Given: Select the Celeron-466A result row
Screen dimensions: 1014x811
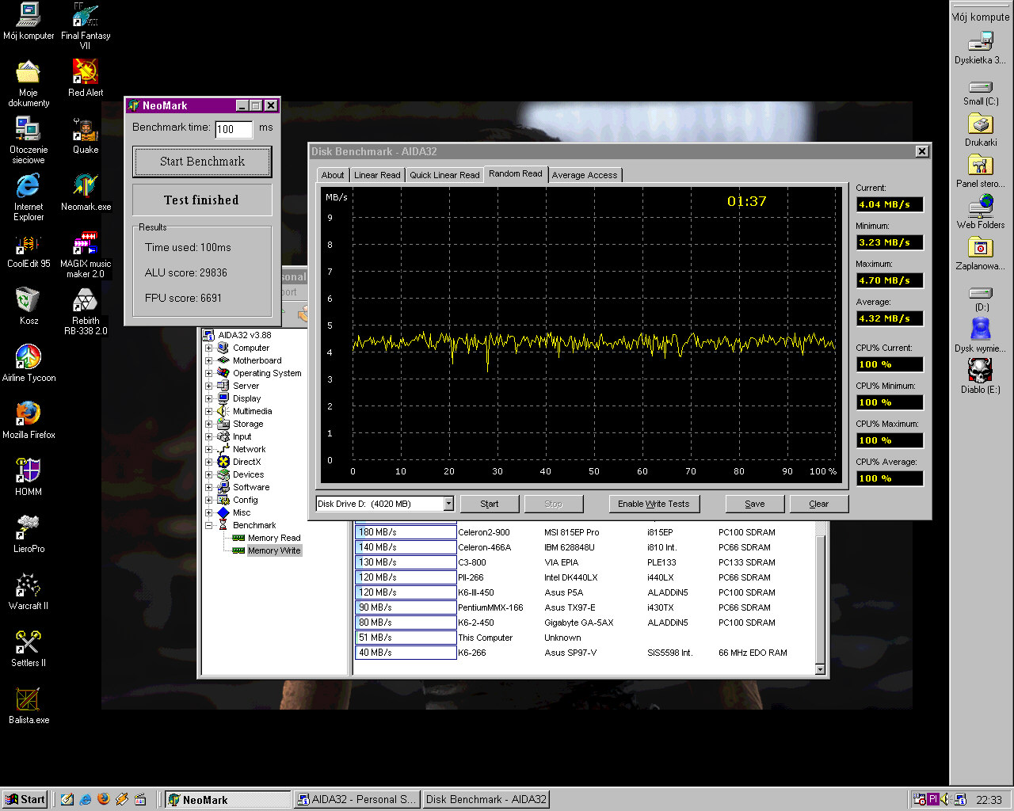Looking at the screenshot, I should [x=584, y=547].
